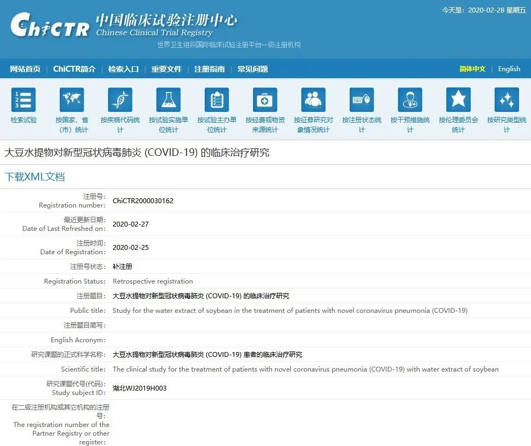Screen dimensions: 531x446
Task: Click 按征募研究对象情况统计 text link
Action: 314,125
